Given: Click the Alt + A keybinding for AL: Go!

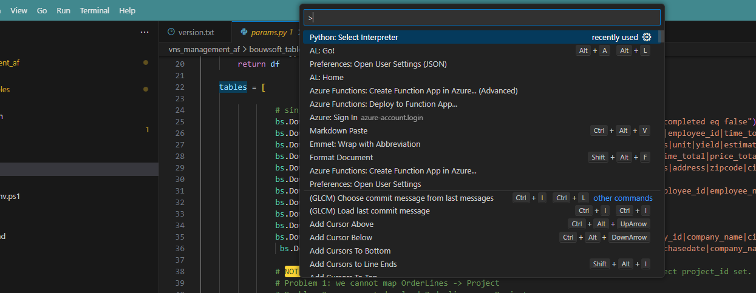Looking at the screenshot, I should [x=593, y=50].
